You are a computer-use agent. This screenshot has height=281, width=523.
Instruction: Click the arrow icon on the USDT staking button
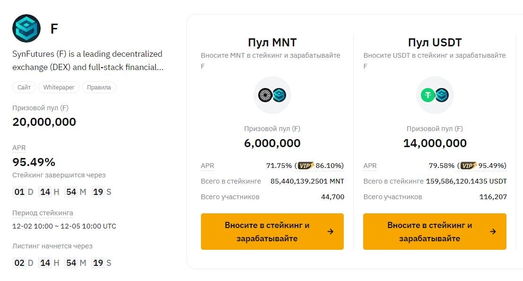[x=493, y=232]
